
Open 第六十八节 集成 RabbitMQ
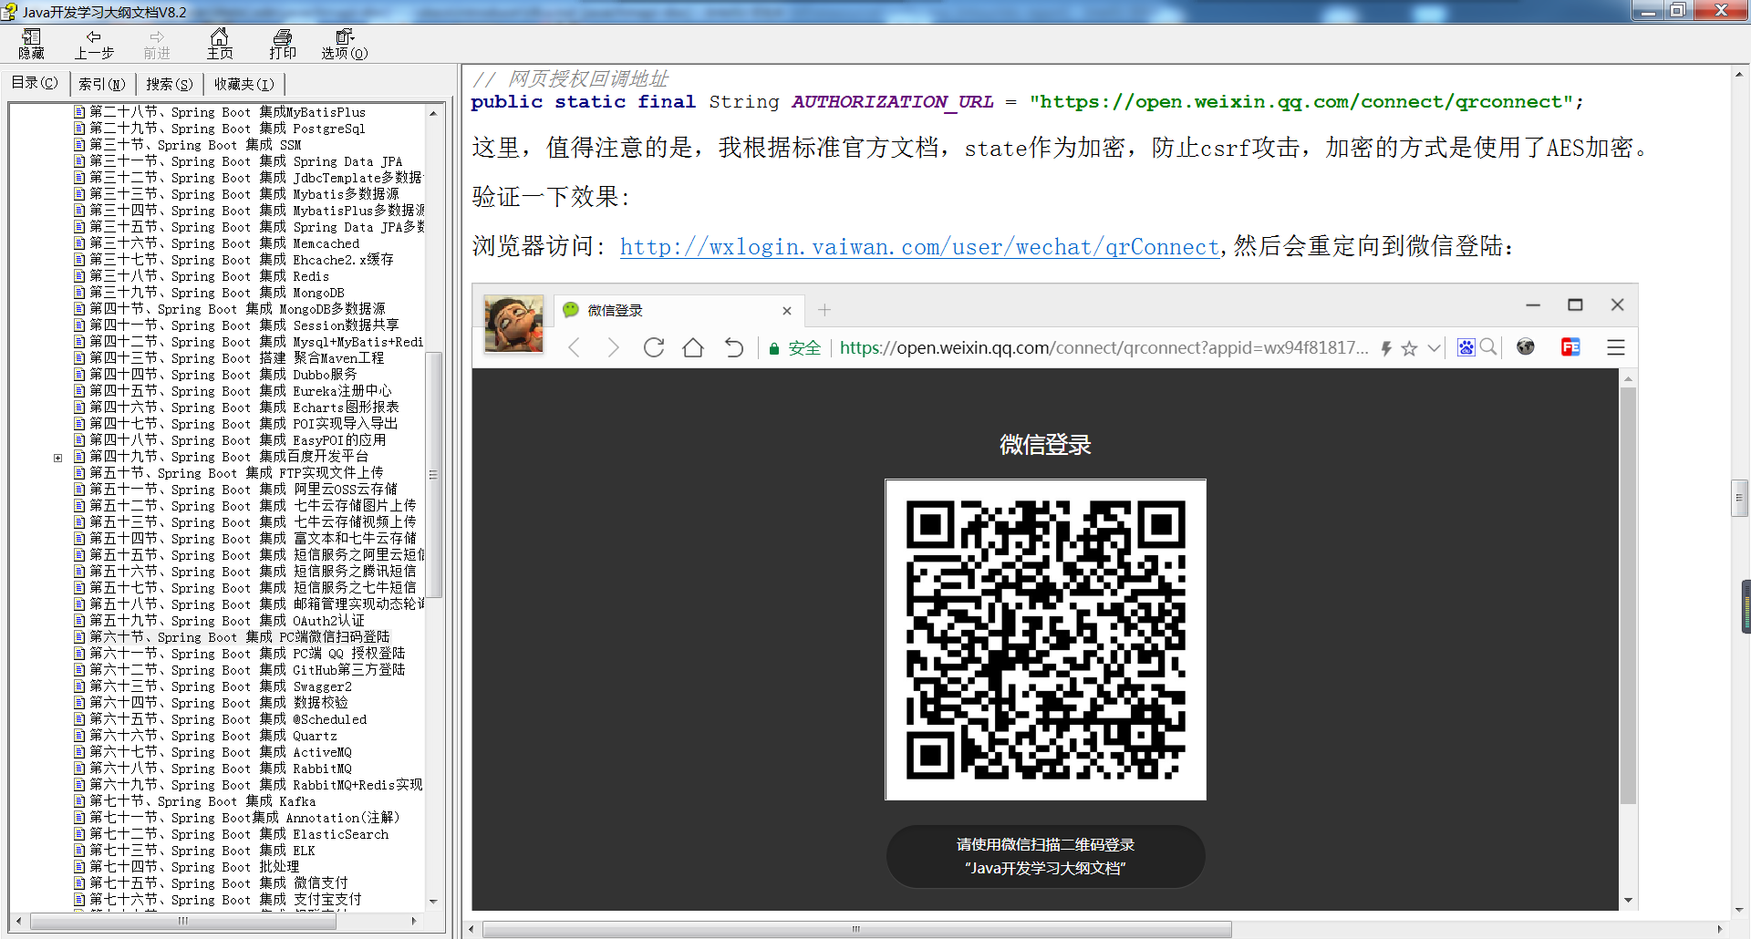coord(220,769)
